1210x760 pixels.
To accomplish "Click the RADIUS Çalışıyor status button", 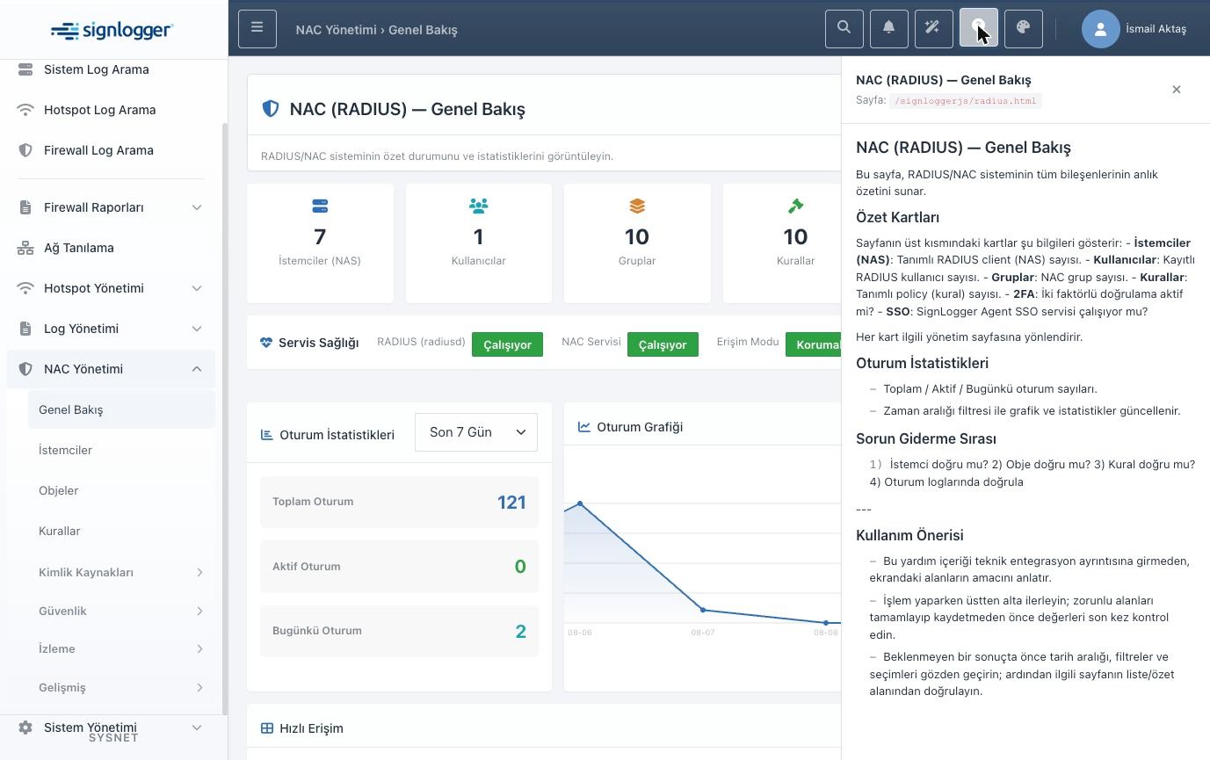I will tap(507, 344).
